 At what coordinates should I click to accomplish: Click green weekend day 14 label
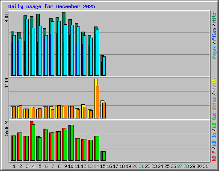96,166
